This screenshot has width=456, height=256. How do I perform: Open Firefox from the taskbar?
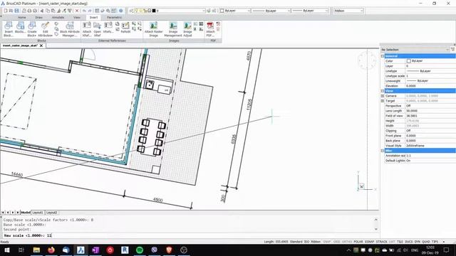point(51,250)
